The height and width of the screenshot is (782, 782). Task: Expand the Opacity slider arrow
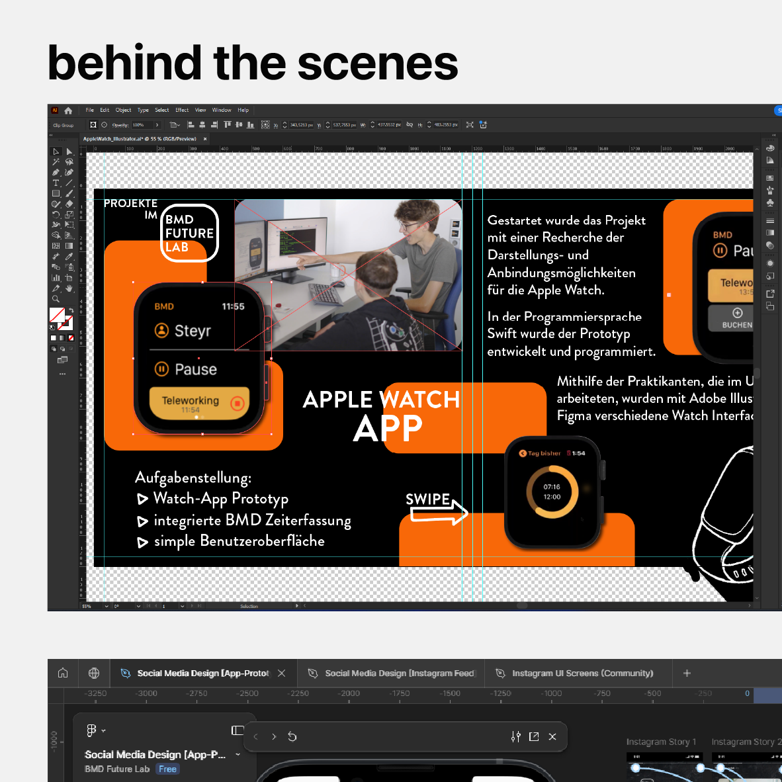157,124
